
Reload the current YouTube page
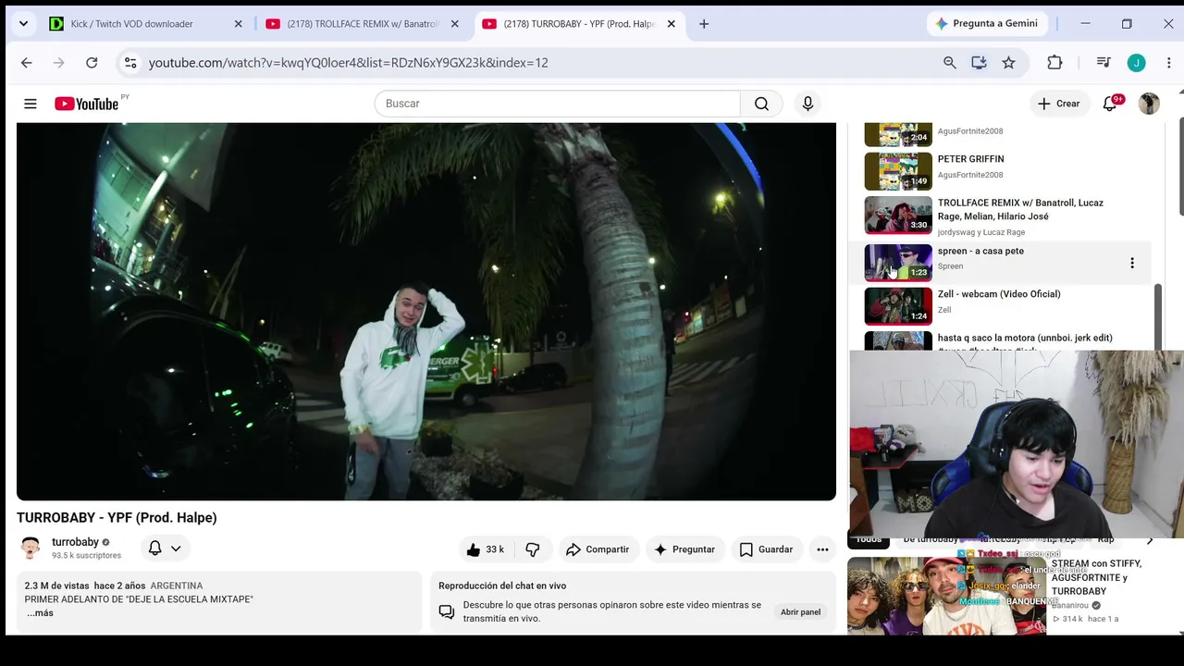pyautogui.click(x=92, y=63)
